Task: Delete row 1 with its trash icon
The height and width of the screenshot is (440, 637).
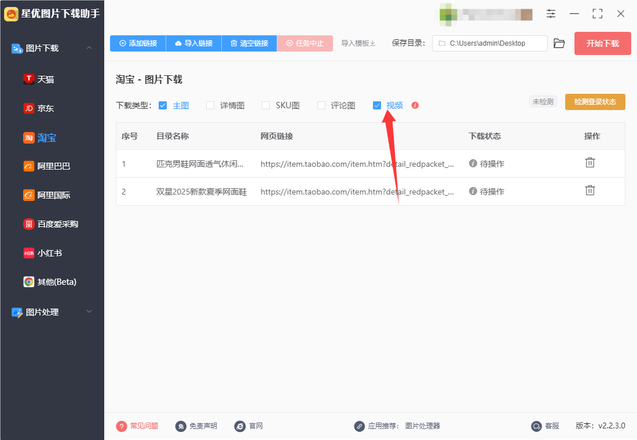Action: 590,163
